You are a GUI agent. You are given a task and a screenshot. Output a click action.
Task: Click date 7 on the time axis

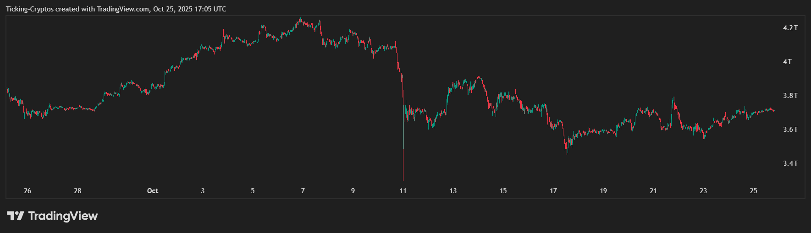coord(303,191)
